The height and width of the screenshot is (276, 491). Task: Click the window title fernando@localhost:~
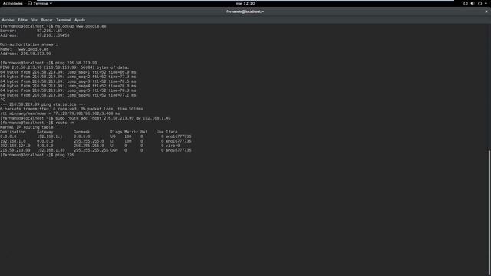[245, 11]
